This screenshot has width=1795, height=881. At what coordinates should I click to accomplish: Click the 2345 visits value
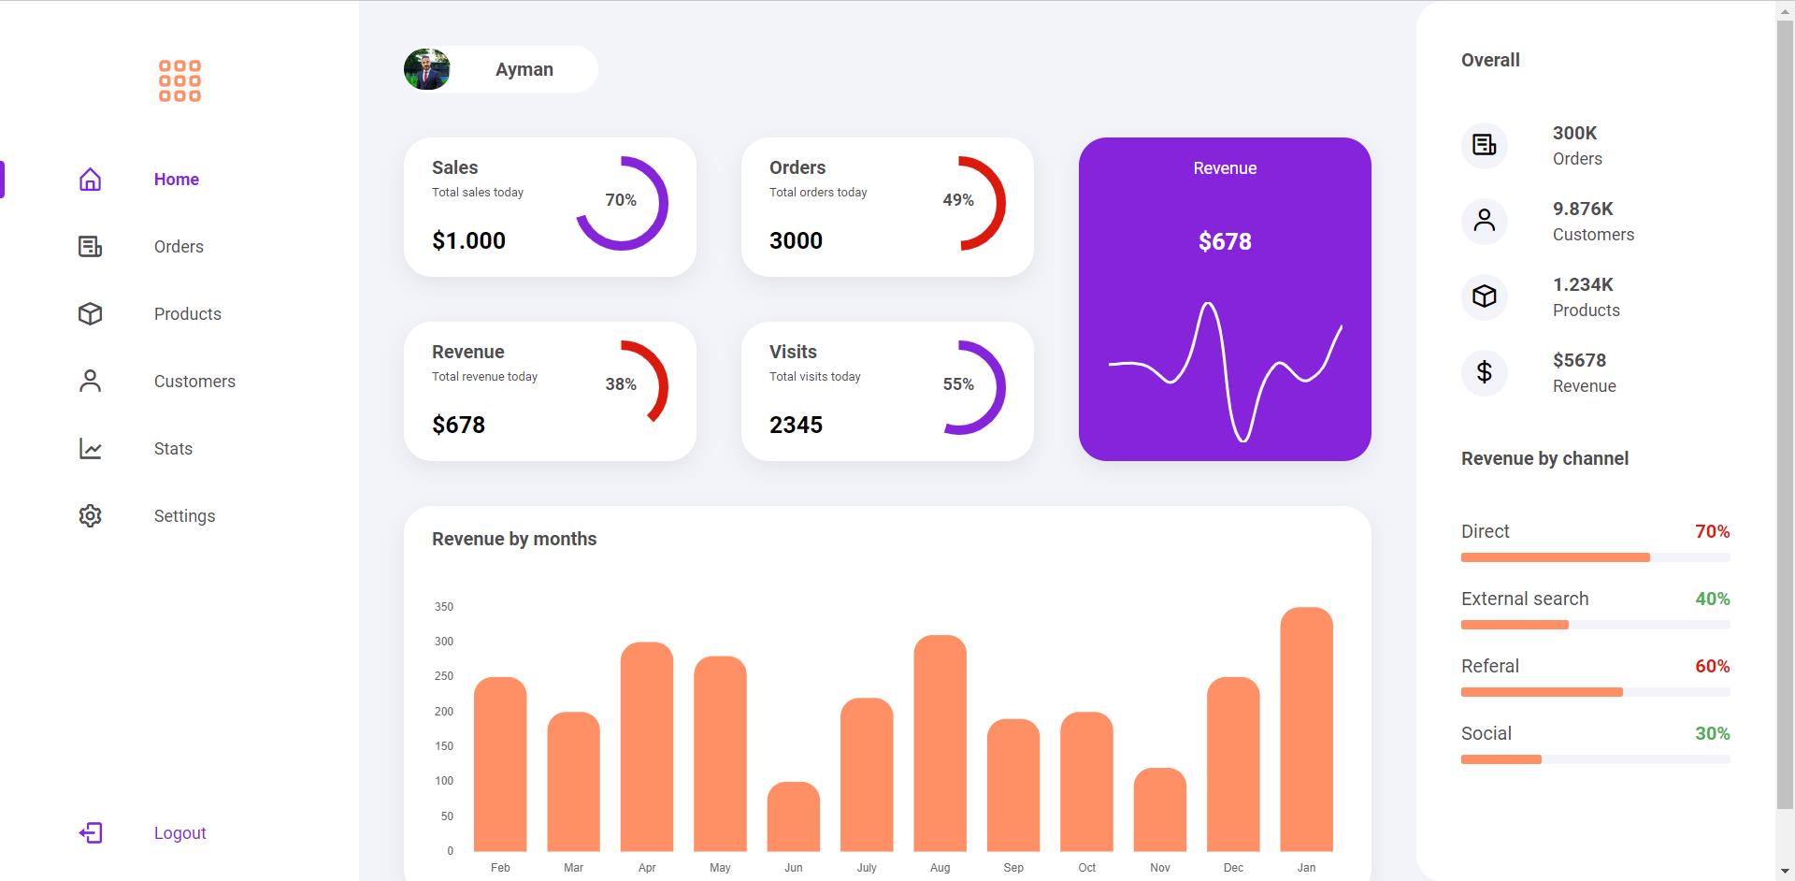click(x=796, y=425)
